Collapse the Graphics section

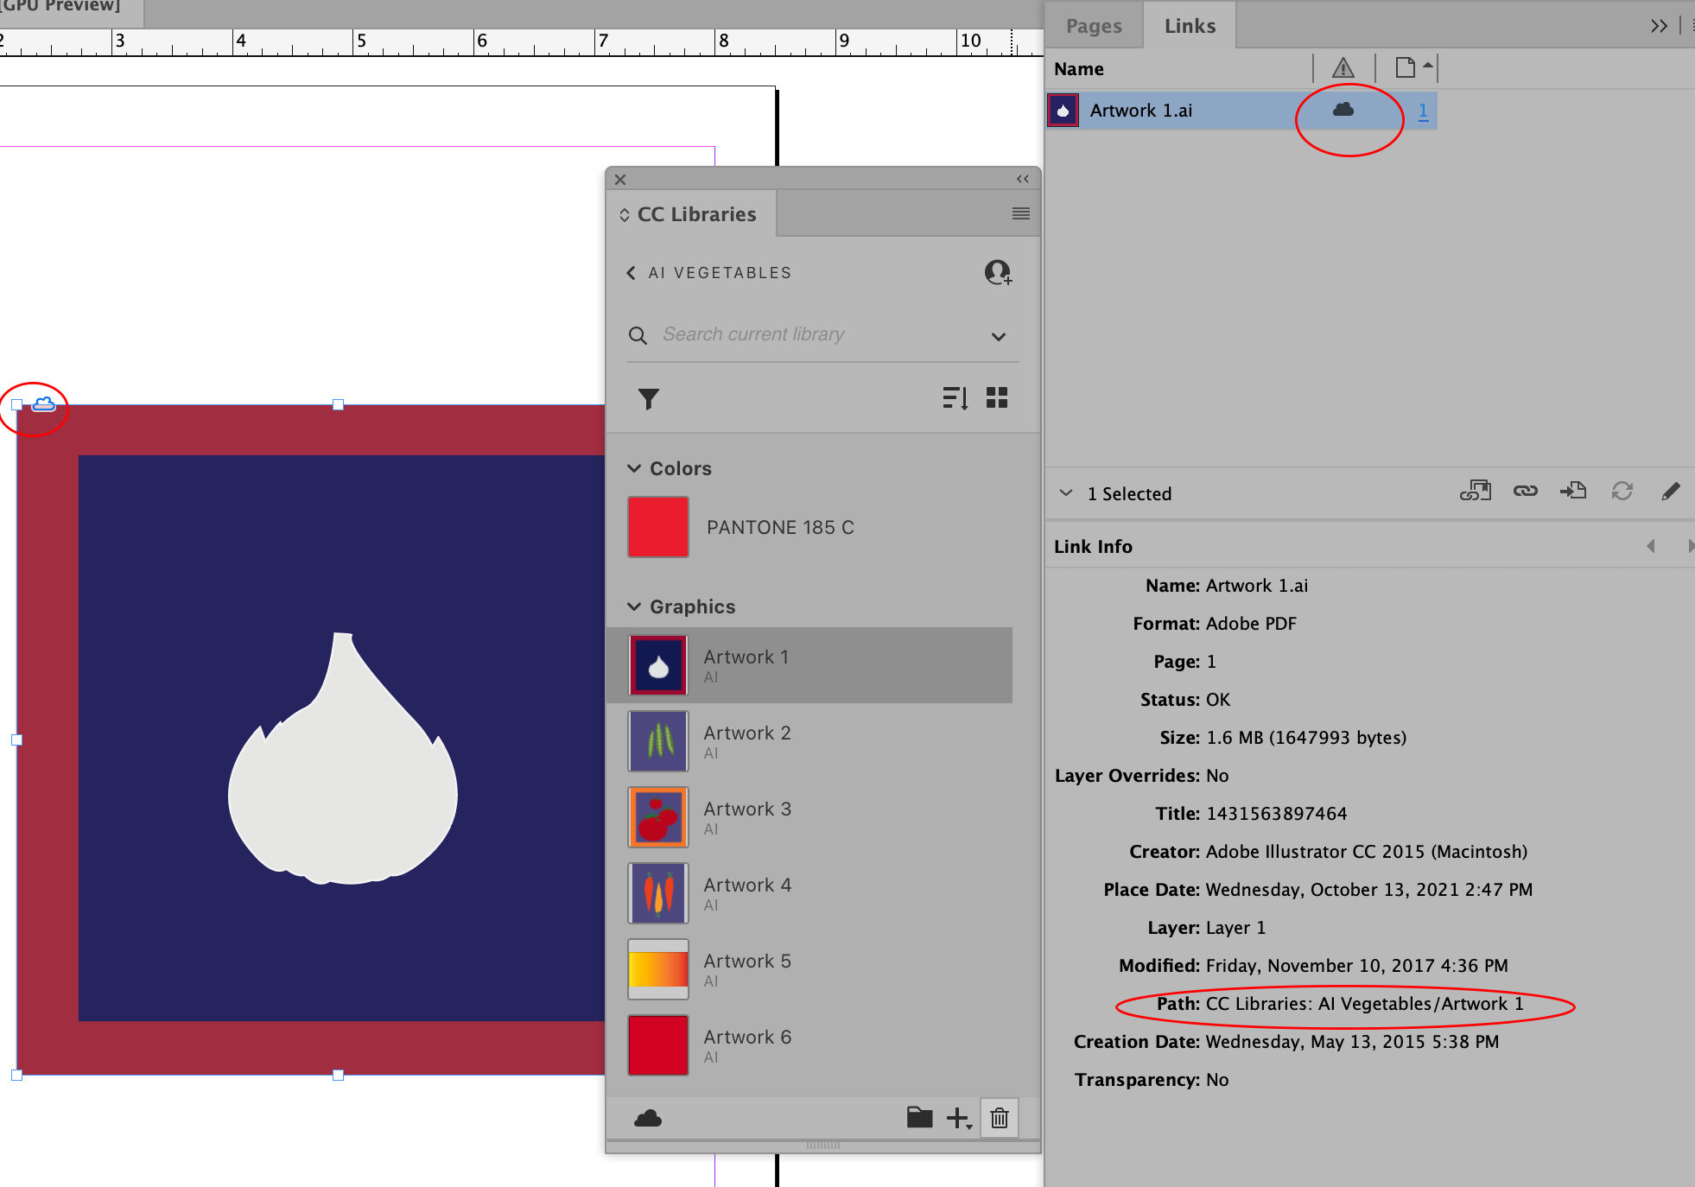point(635,606)
